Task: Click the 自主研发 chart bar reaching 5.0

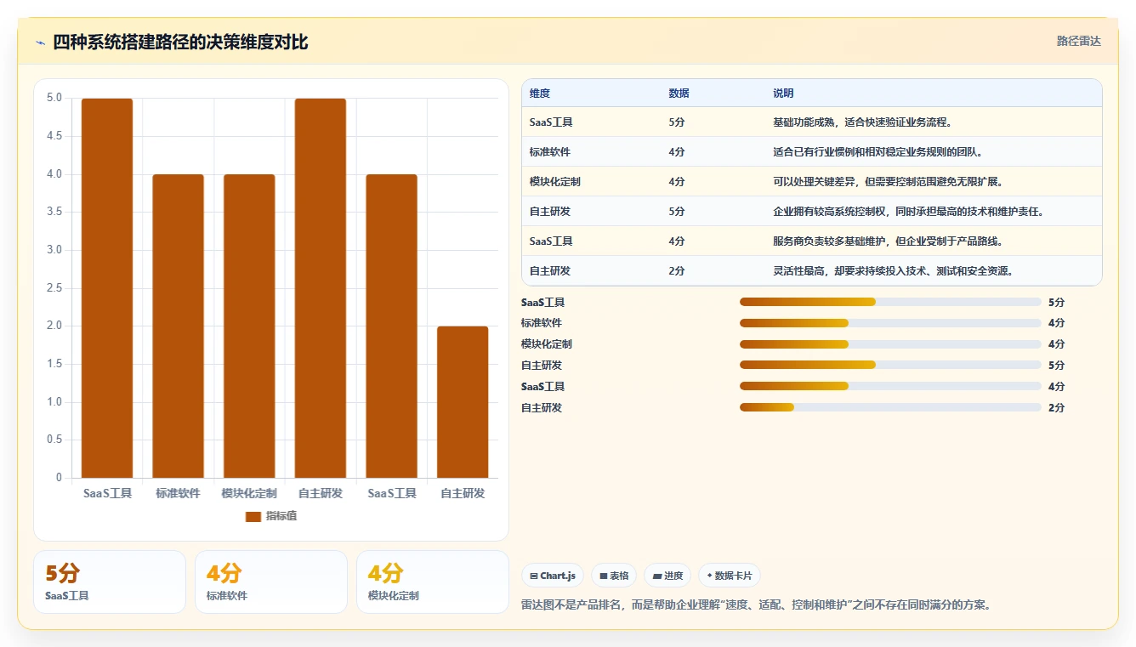Action: tap(321, 288)
